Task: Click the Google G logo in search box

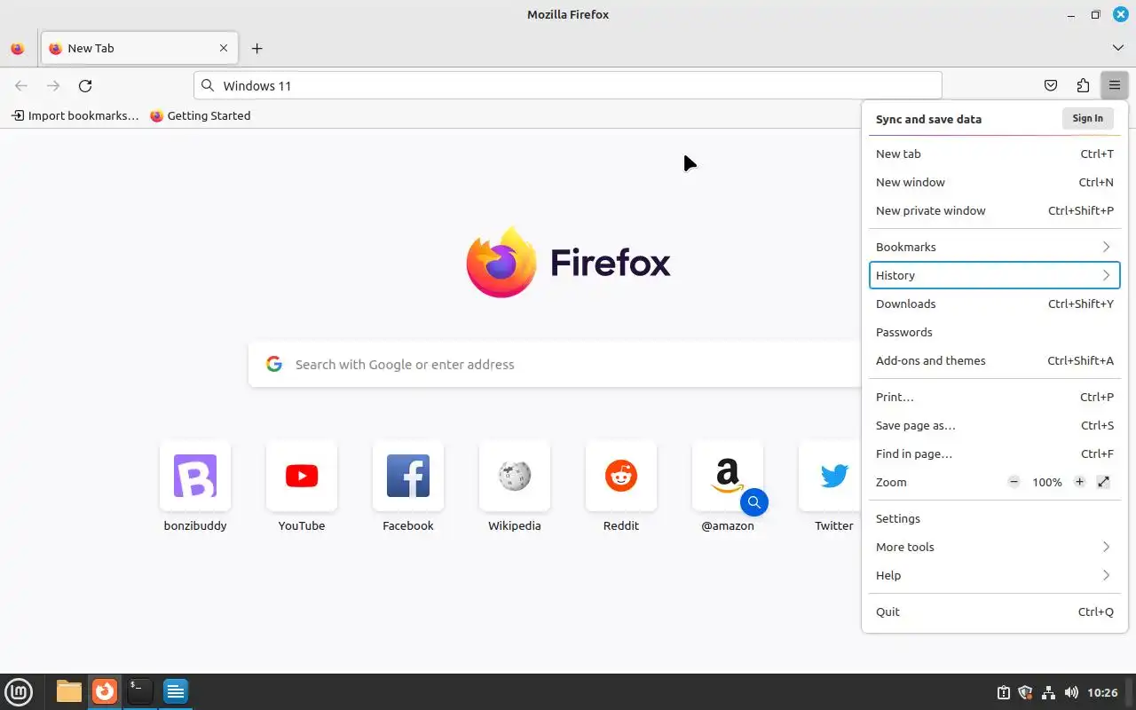Action: 274,364
